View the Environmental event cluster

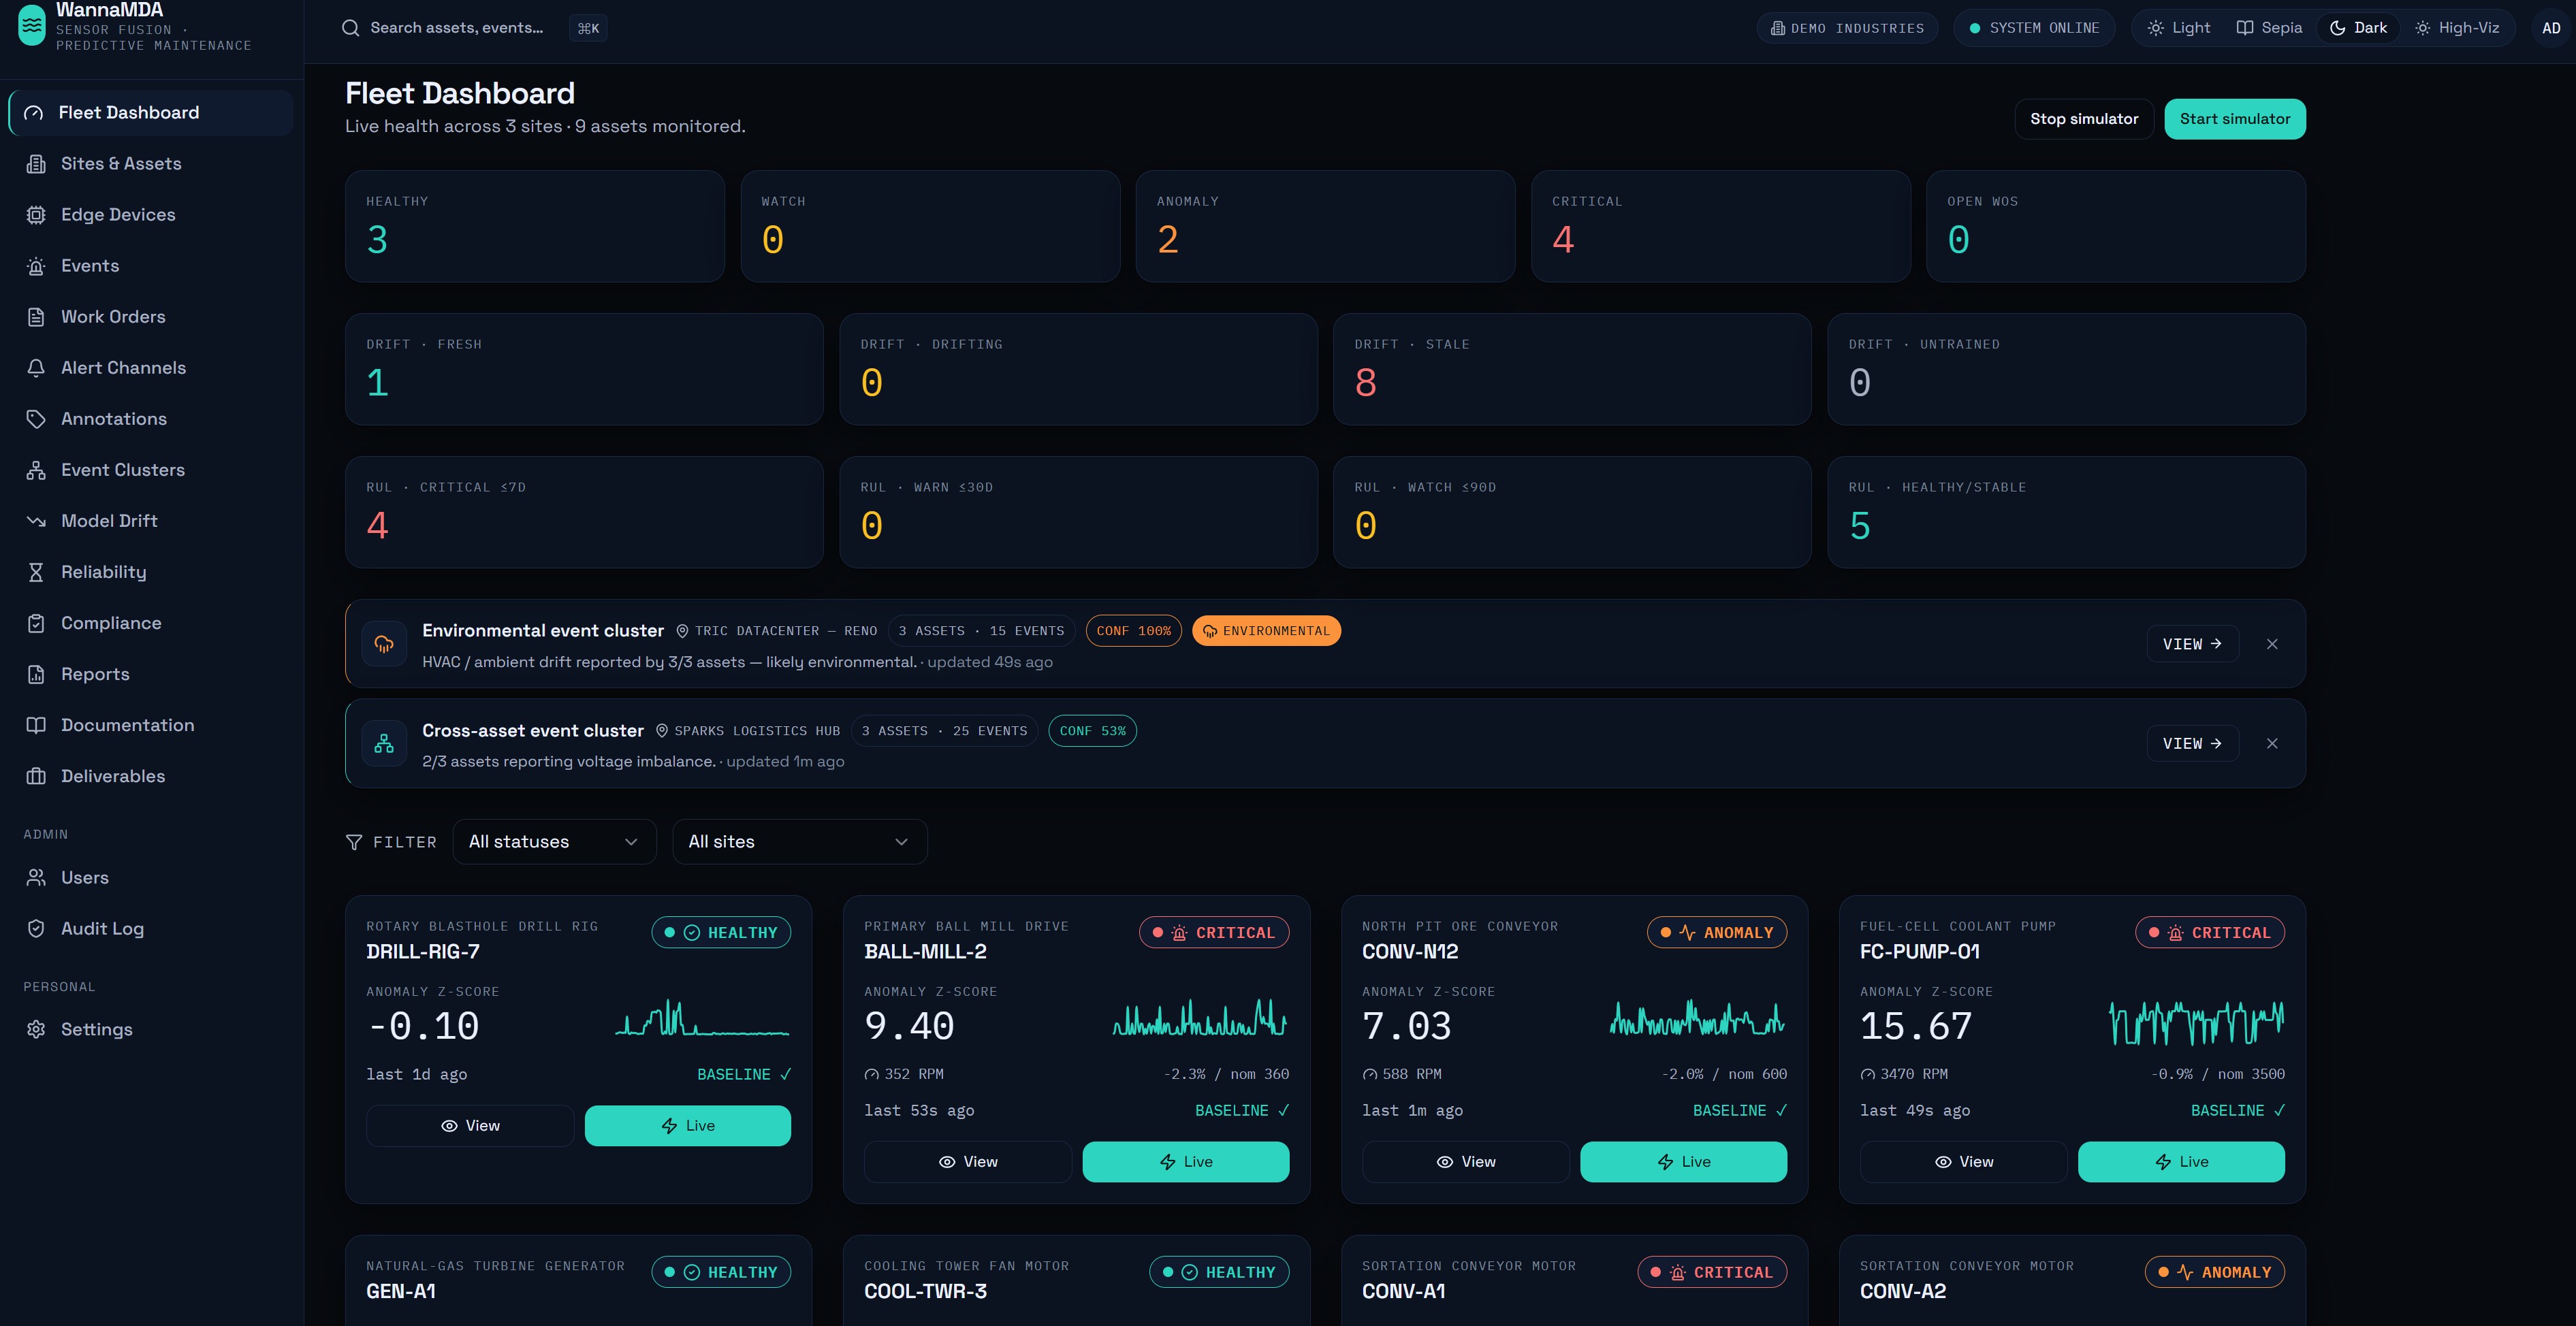2192,644
